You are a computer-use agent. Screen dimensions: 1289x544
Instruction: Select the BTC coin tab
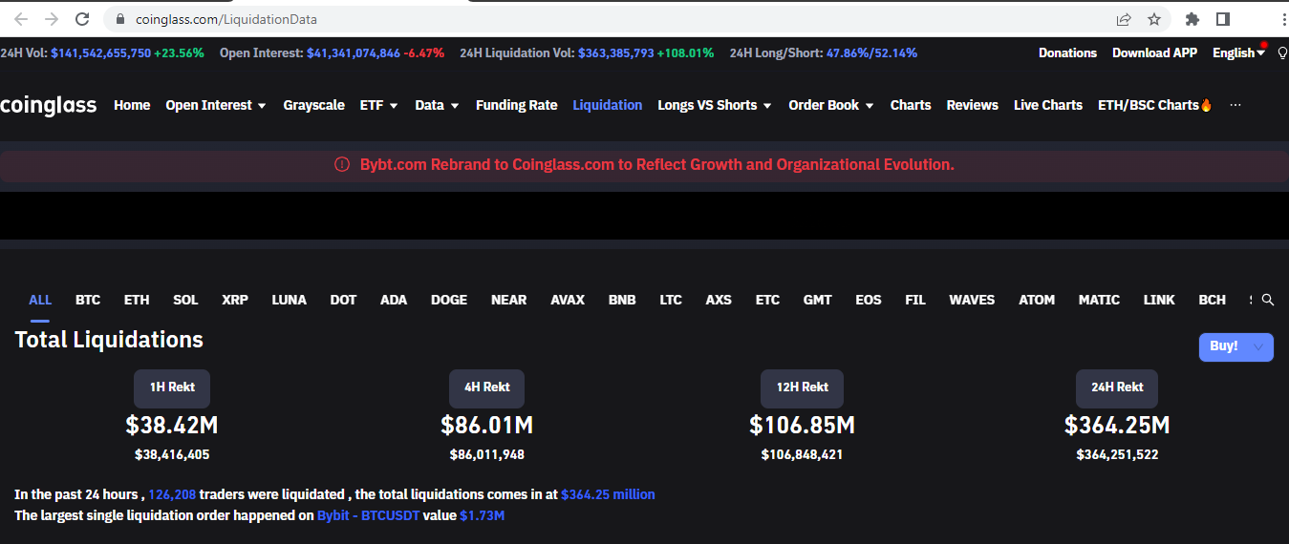pyautogui.click(x=88, y=300)
